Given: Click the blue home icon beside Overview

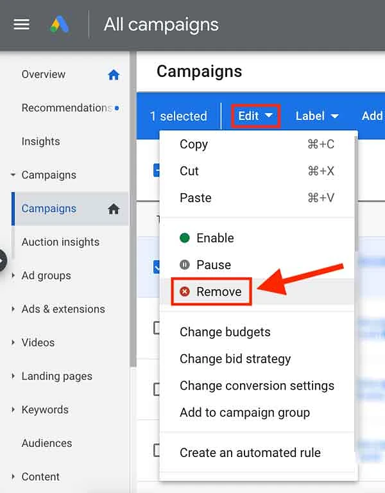Looking at the screenshot, I should click(114, 75).
